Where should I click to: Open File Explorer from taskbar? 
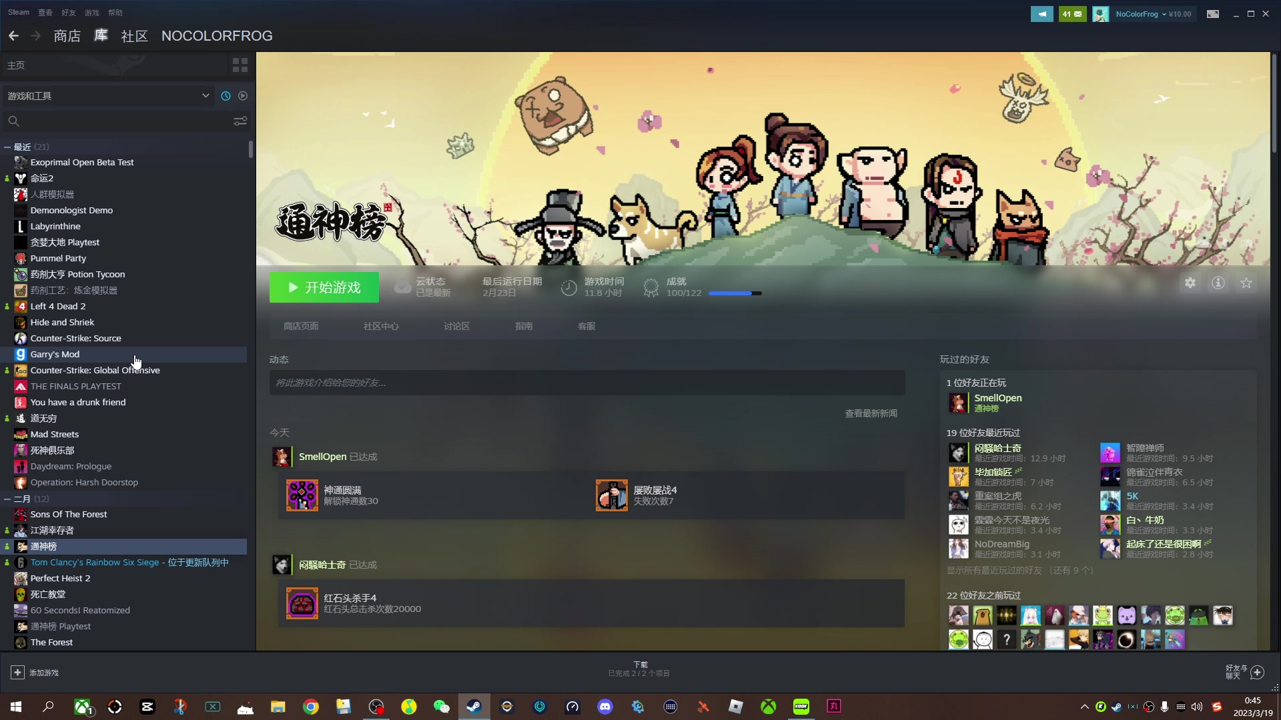tap(278, 707)
